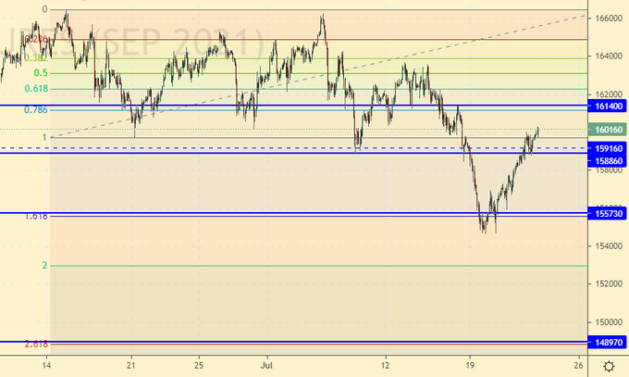
Task: Select date 19 on the time axis
Action: (x=469, y=363)
